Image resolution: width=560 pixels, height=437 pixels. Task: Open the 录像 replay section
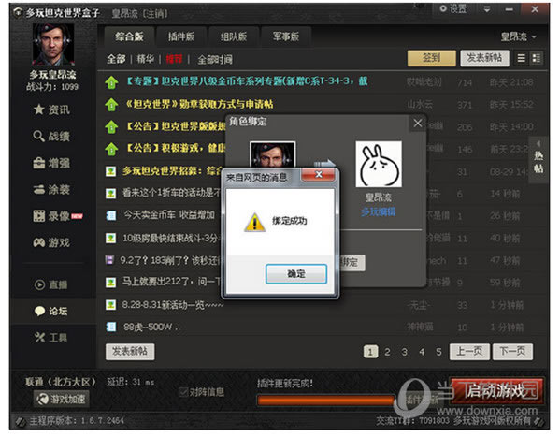(x=57, y=216)
